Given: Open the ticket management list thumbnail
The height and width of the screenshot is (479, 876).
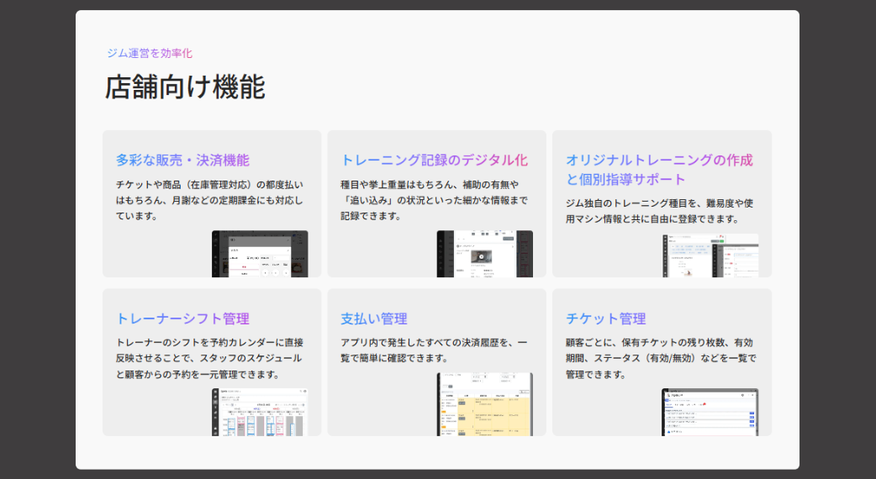Looking at the screenshot, I should click(x=710, y=412).
